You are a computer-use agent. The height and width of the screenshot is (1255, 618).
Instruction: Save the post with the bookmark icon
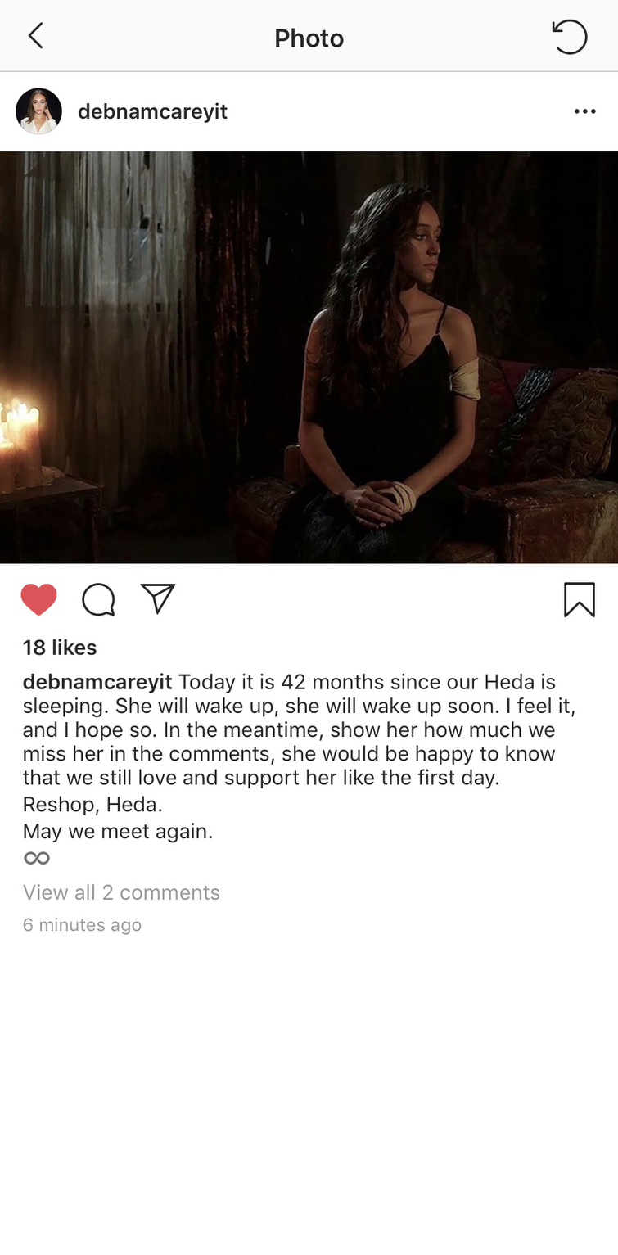click(580, 599)
